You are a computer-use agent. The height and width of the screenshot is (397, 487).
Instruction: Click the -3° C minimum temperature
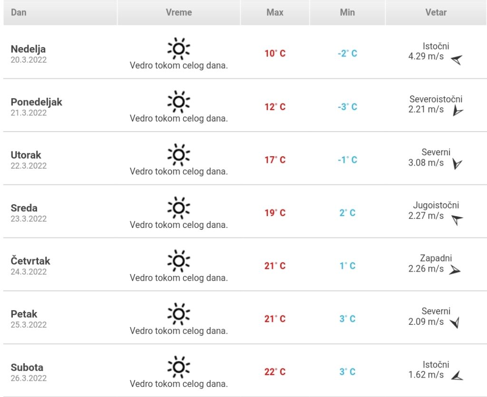(347, 107)
